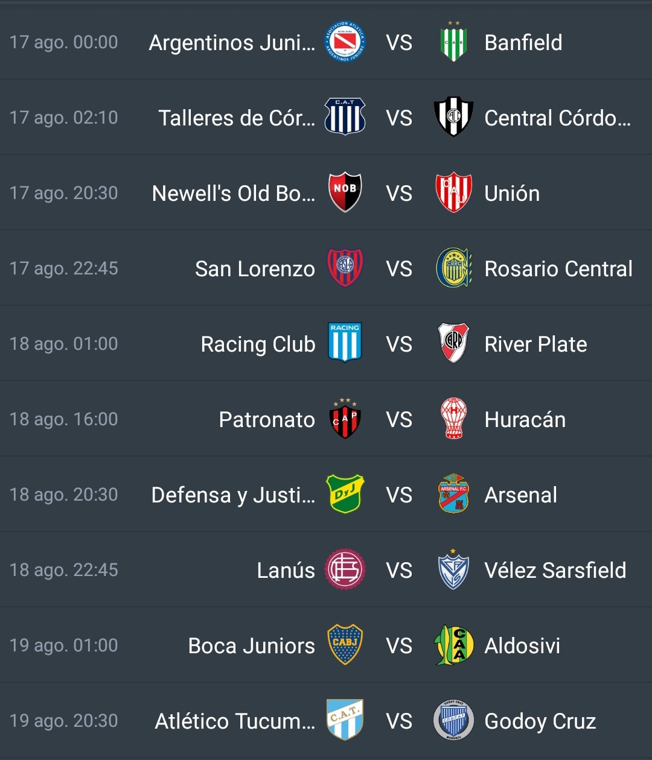
Task: Tap the Banfield green striped crest
Action: (x=453, y=42)
